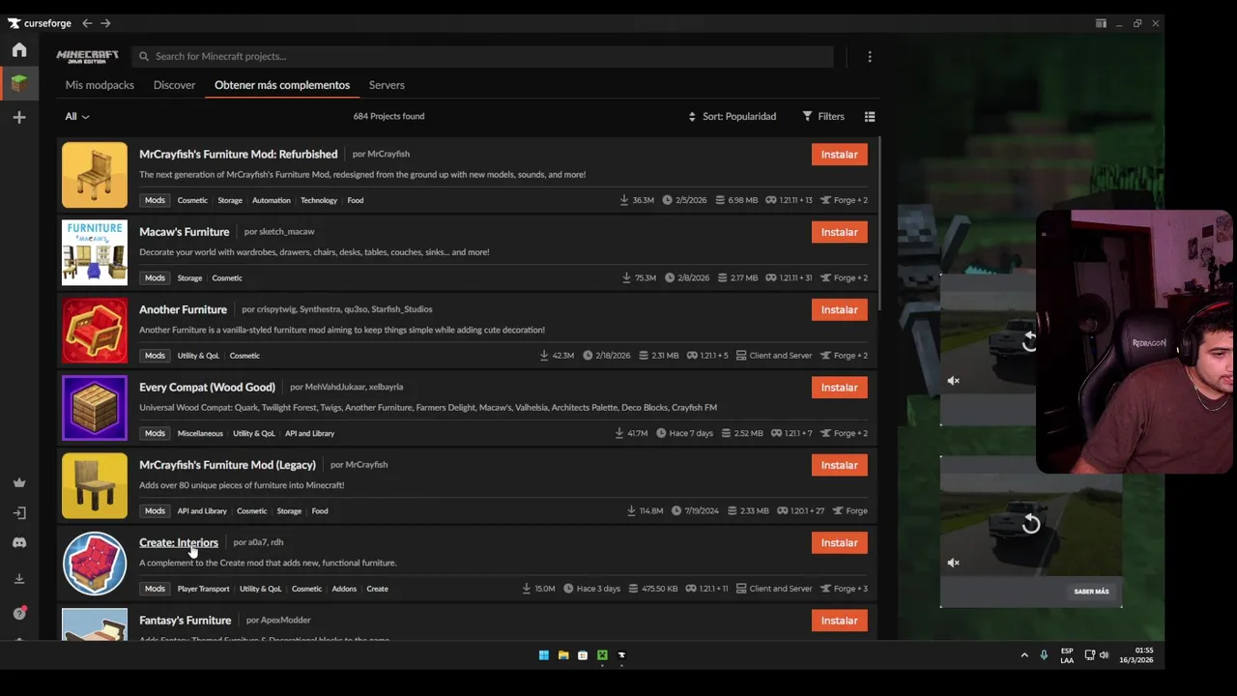Click the plus icon to add a game

click(19, 117)
